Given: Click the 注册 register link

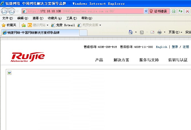Looking at the screenshot, I should [186, 47].
